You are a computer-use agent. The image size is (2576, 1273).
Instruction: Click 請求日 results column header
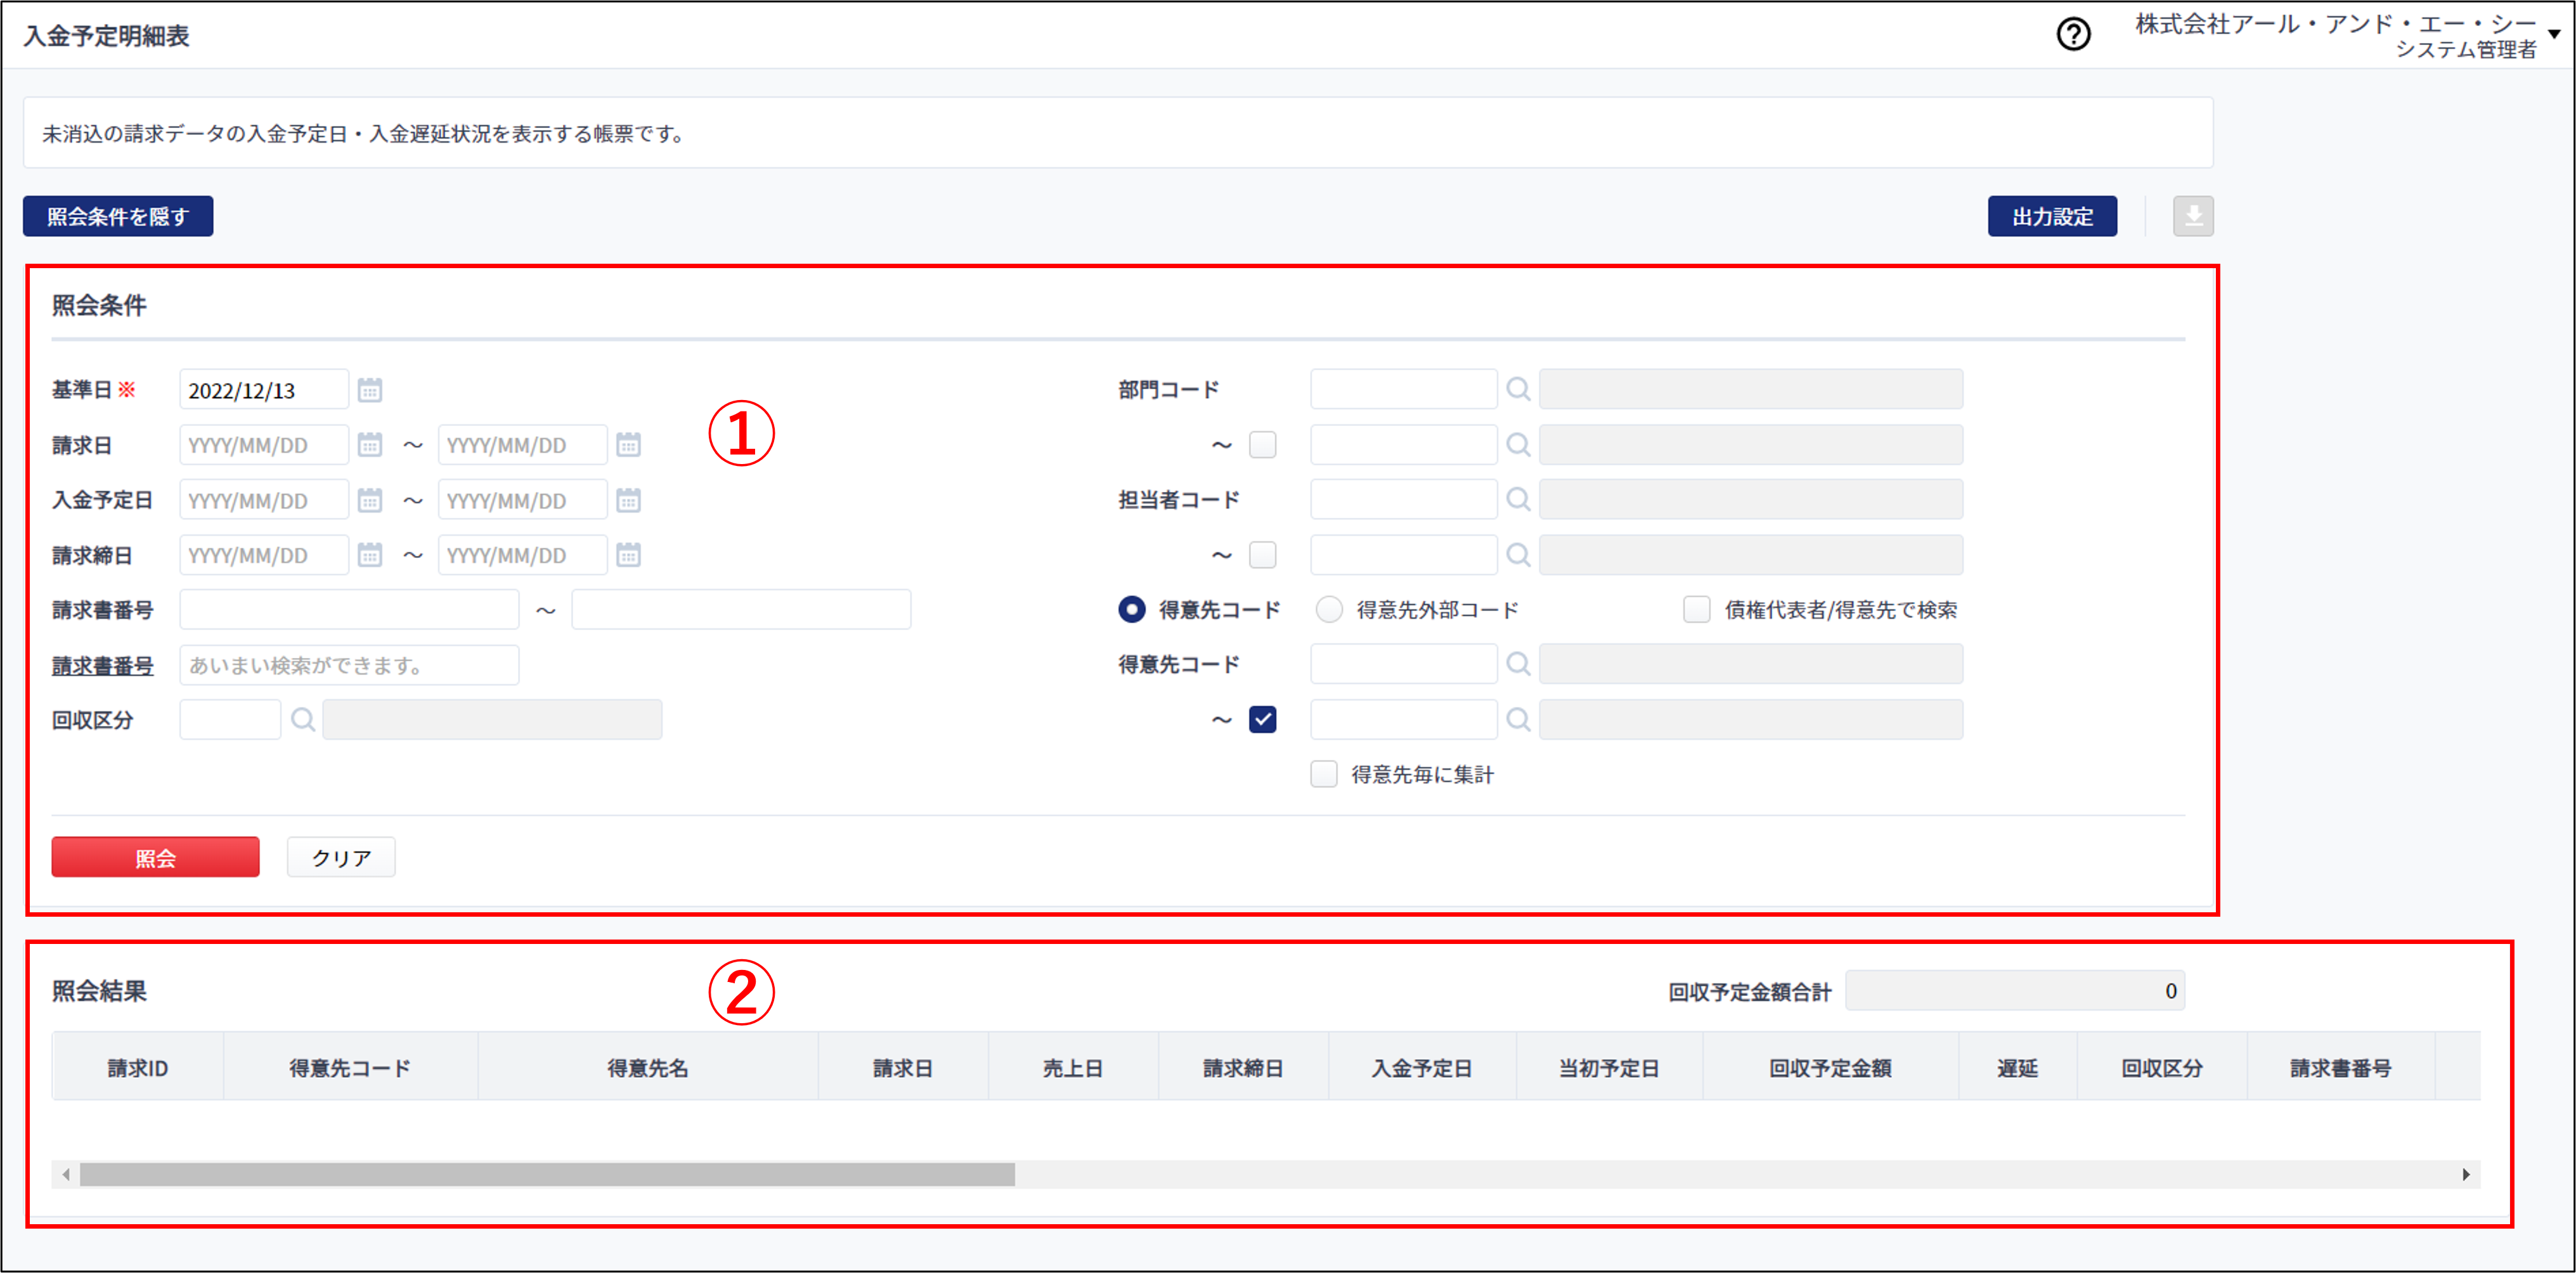tap(903, 1068)
